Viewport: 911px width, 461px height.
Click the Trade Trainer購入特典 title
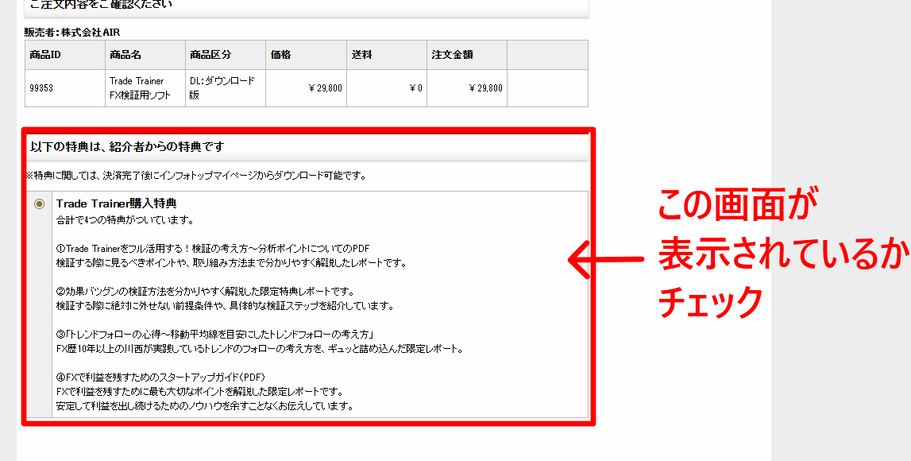(116, 203)
